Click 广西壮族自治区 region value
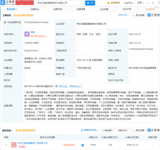Image resolution: width=160 pixels, height=150 pixels. point(84,68)
